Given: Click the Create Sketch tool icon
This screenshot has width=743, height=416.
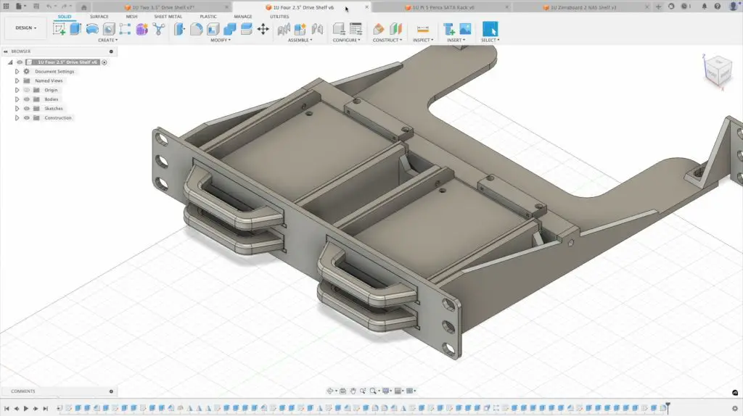Looking at the screenshot, I should (59, 29).
